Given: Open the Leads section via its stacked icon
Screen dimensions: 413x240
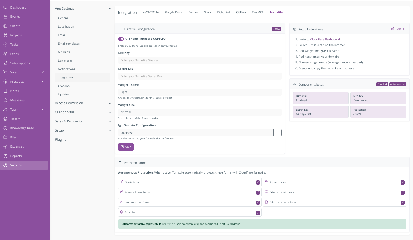Looking at the screenshot, I should click(x=6, y=54).
